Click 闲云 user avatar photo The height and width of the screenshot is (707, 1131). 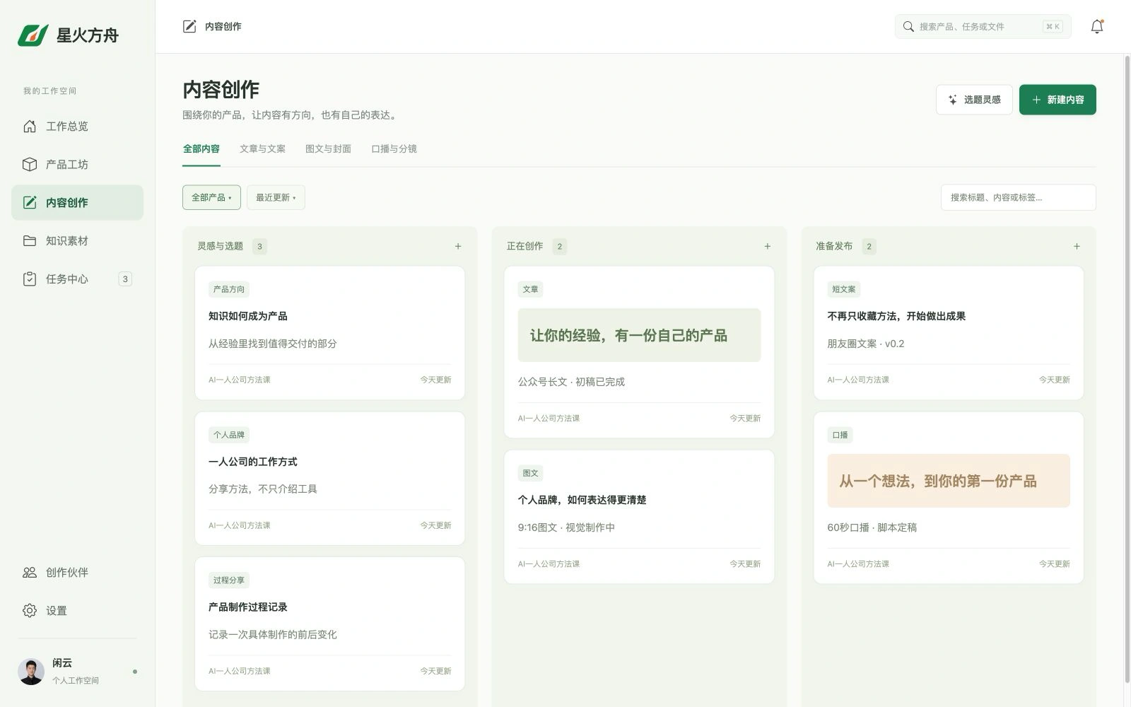(x=31, y=672)
